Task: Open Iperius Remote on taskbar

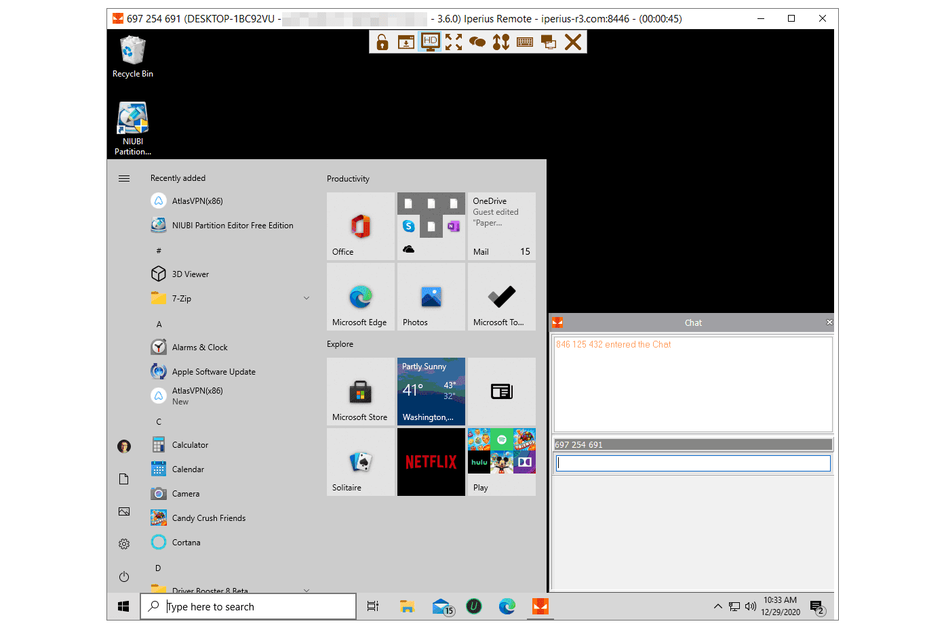Action: tap(540, 606)
